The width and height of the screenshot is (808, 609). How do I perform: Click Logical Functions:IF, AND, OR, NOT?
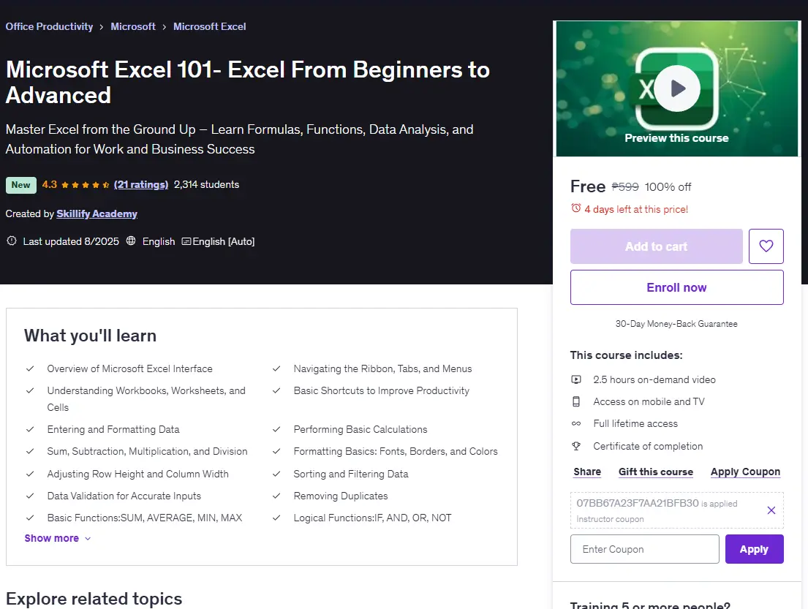click(372, 518)
